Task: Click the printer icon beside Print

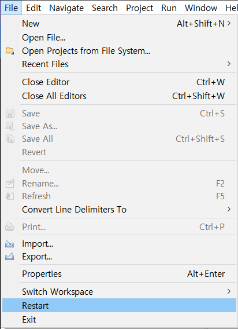Action: pyautogui.click(x=10, y=227)
